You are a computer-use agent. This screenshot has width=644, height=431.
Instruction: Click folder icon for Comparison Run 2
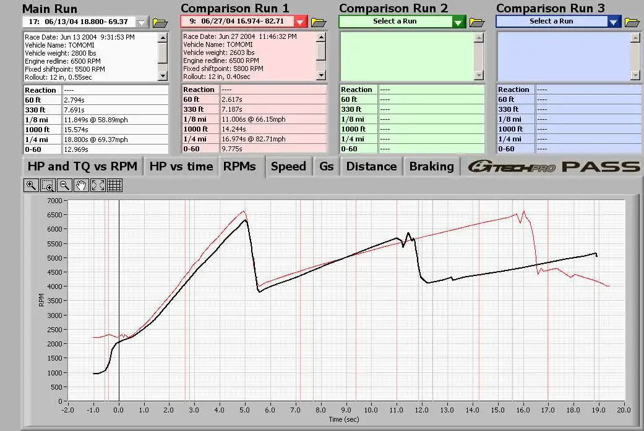click(476, 22)
